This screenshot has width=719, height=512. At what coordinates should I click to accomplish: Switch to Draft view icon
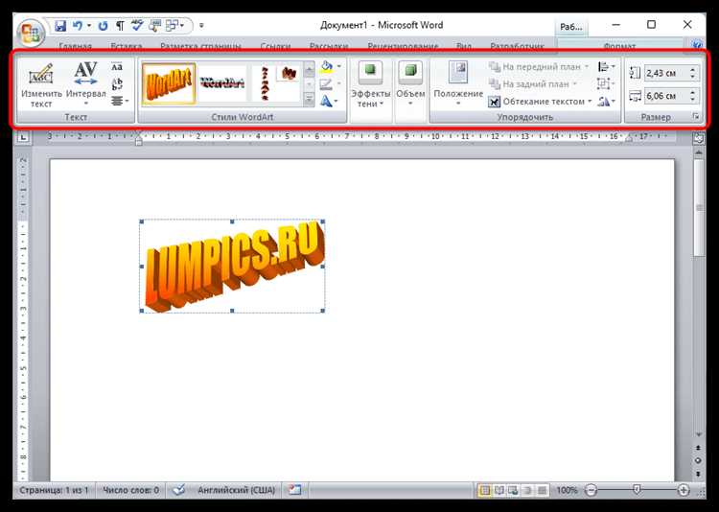pos(542,491)
